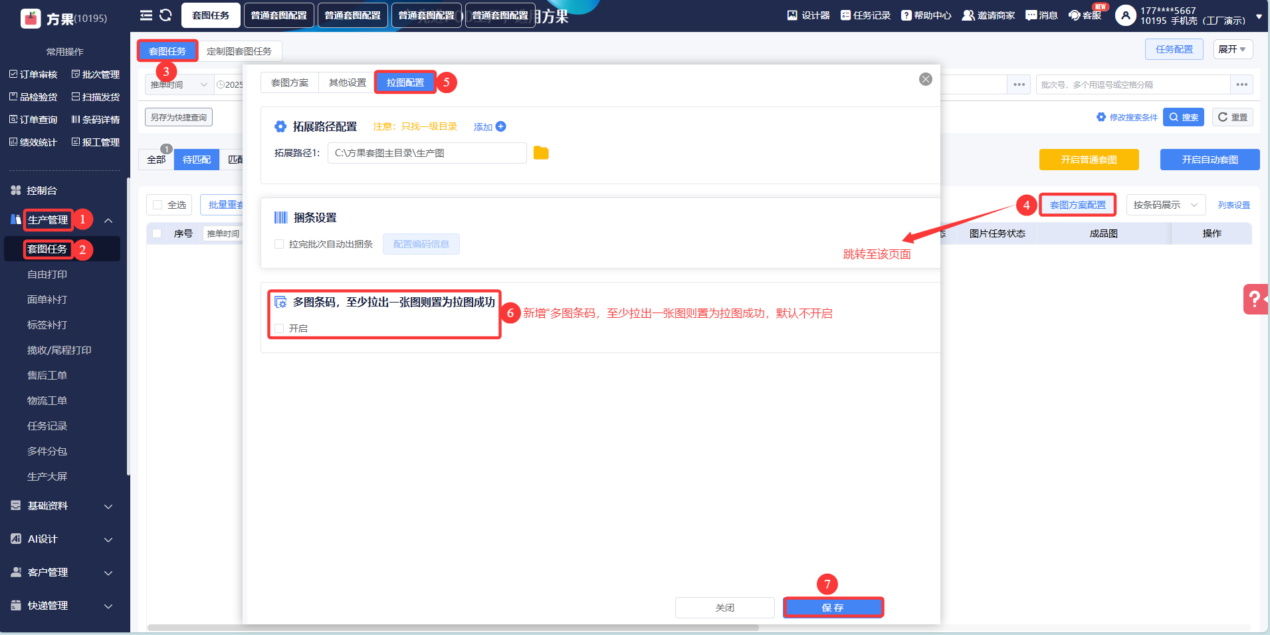
Task: Open 面单补打 in the sidebar
Action: click(x=47, y=300)
